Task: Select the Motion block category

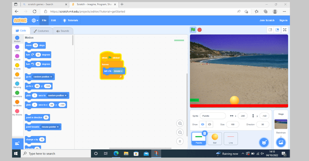Action: pyautogui.click(x=17, y=39)
